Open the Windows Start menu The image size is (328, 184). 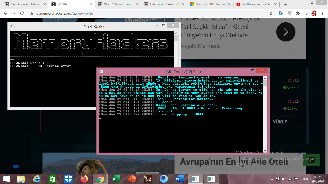click(x=6, y=179)
